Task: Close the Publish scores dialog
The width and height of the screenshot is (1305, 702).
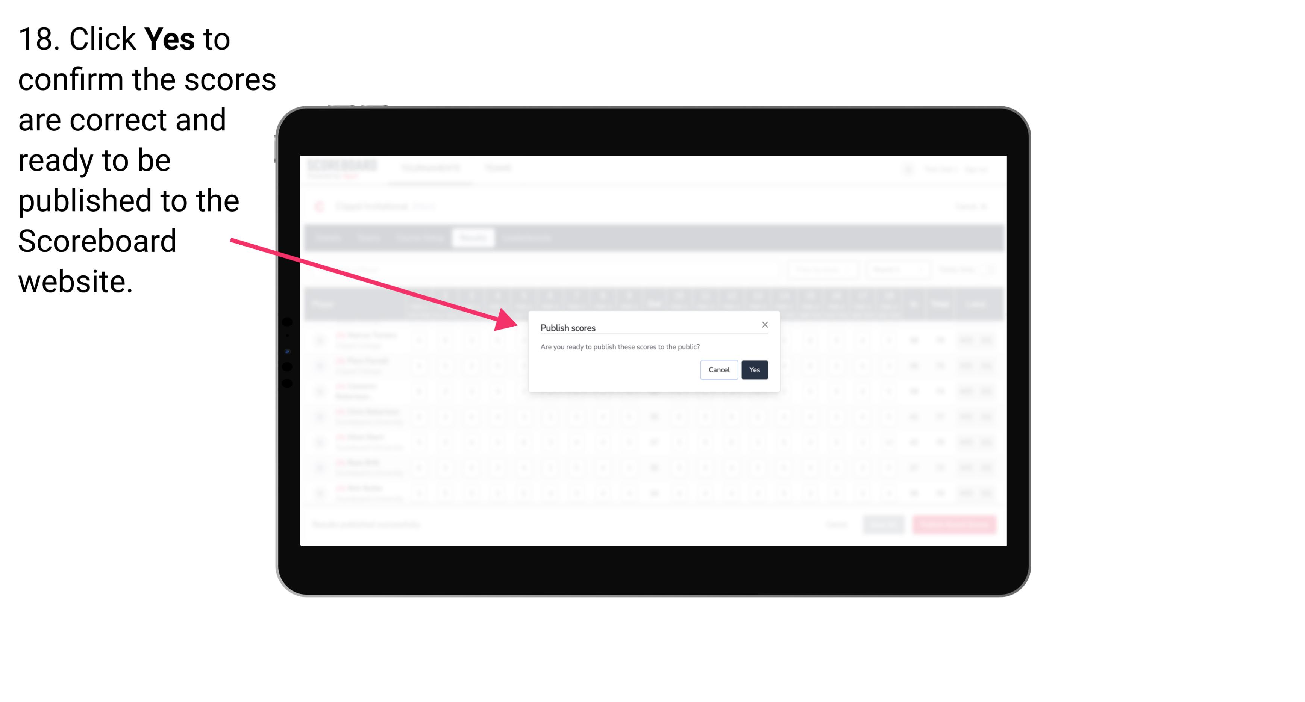Action: pyautogui.click(x=764, y=325)
